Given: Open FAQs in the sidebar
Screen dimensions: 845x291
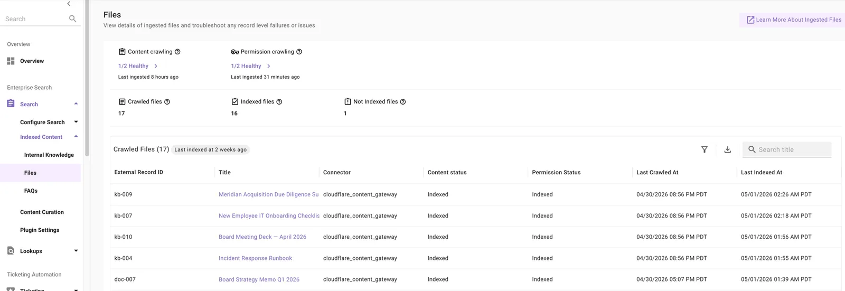Looking at the screenshot, I should pyautogui.click(x=31, y=191).
